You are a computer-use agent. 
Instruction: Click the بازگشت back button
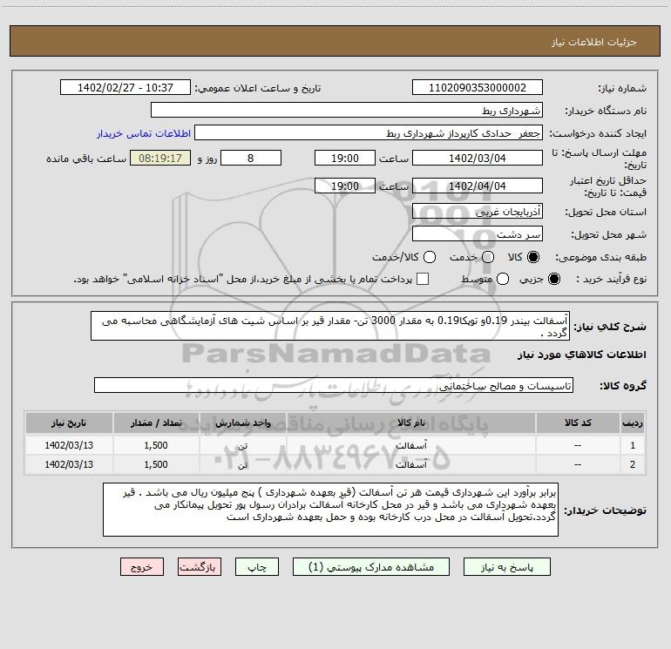tap(200, 567)
